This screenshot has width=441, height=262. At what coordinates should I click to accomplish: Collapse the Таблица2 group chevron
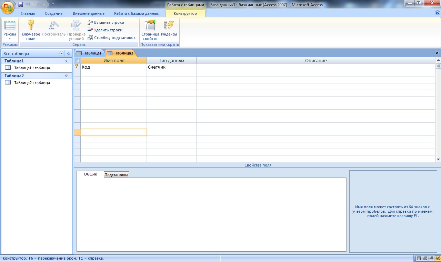pos(66,76)
